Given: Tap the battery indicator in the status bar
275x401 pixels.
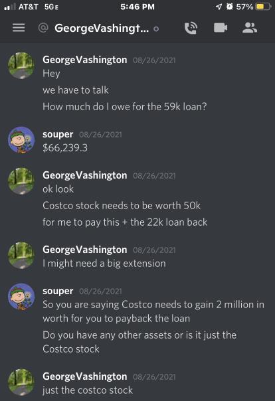Looking at the screenshot, I should pos(263,7).
